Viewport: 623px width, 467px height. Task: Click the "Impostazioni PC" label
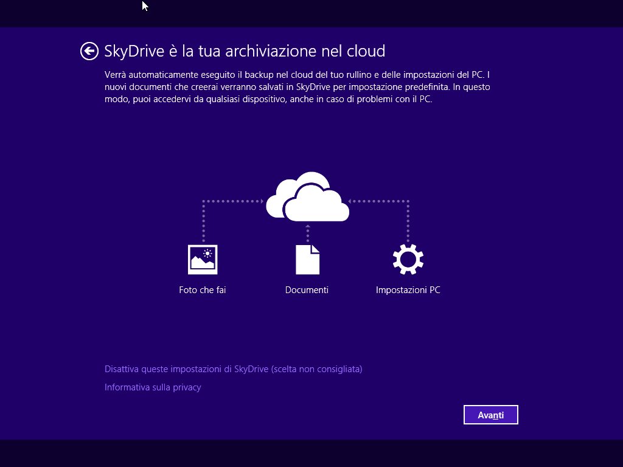click(x=408, y=290)
